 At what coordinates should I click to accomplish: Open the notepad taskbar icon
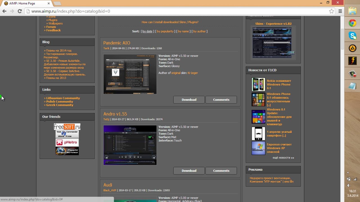(352, 86)
